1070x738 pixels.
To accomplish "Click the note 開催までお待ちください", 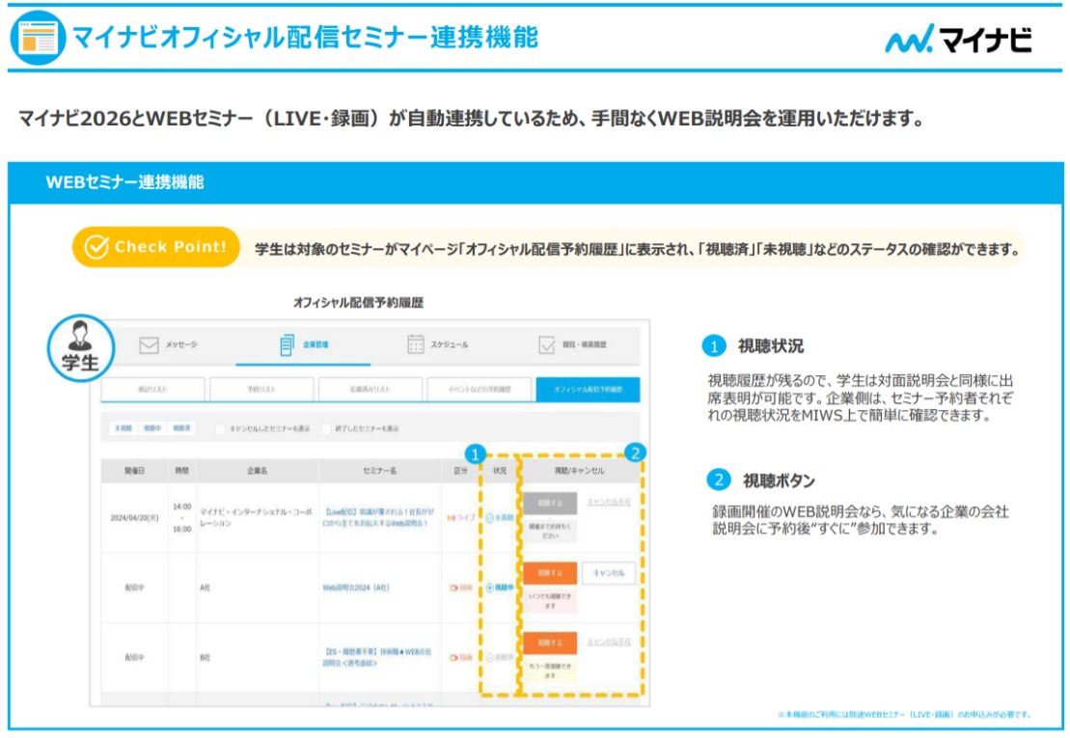I will tap(550, 532).
